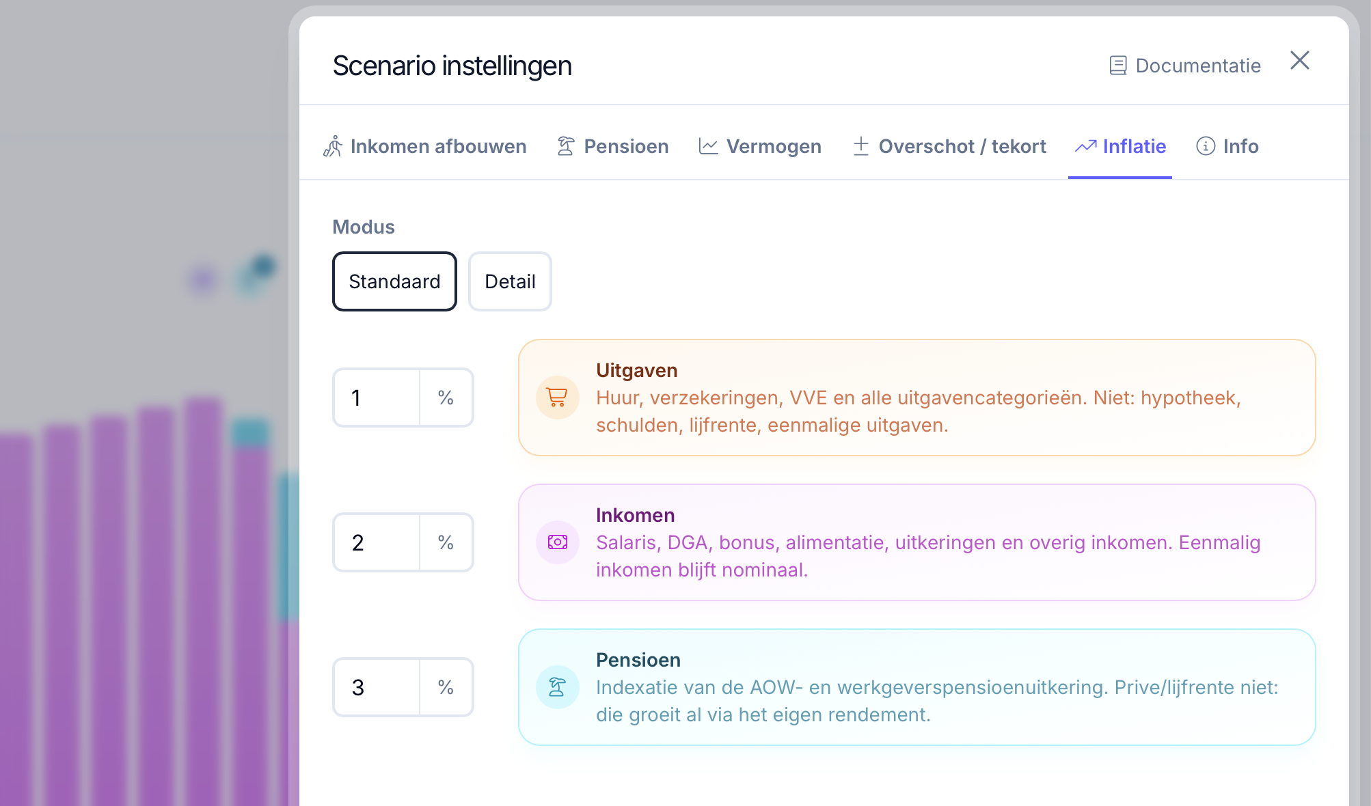Focus the Inkomen inflation percentage field
1371x806 pixels.
(376, 542)
